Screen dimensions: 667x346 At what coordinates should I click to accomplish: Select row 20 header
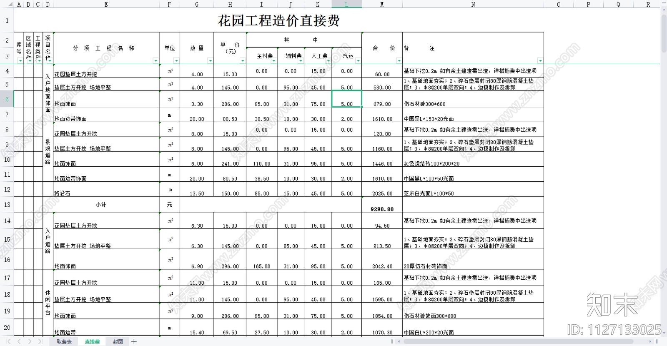(x=7, y=328)
